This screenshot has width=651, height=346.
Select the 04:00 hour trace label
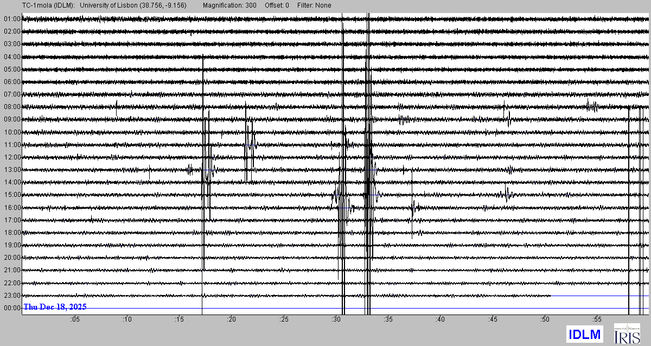(12, 57)
